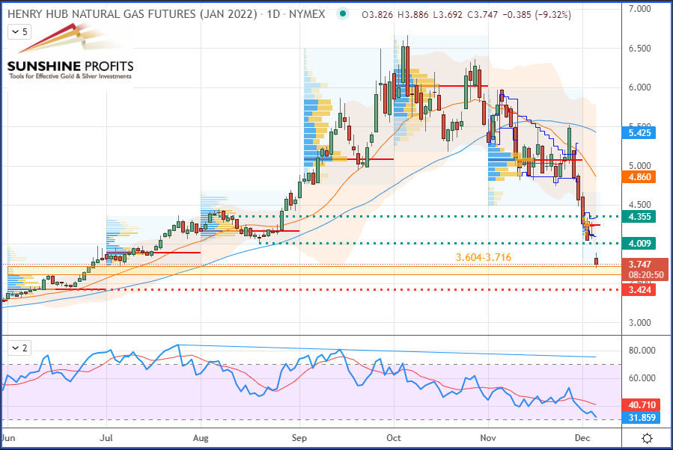The height and width of the screenshot is (450, 673).
Task: Click the Aug label on time axis
Action: click(201, 438)
